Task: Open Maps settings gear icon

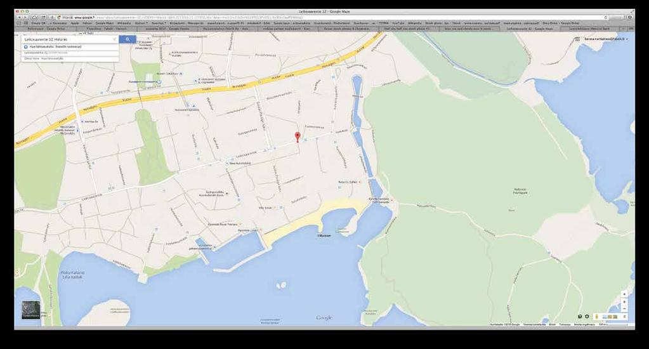Action: (x=587, y=316)
